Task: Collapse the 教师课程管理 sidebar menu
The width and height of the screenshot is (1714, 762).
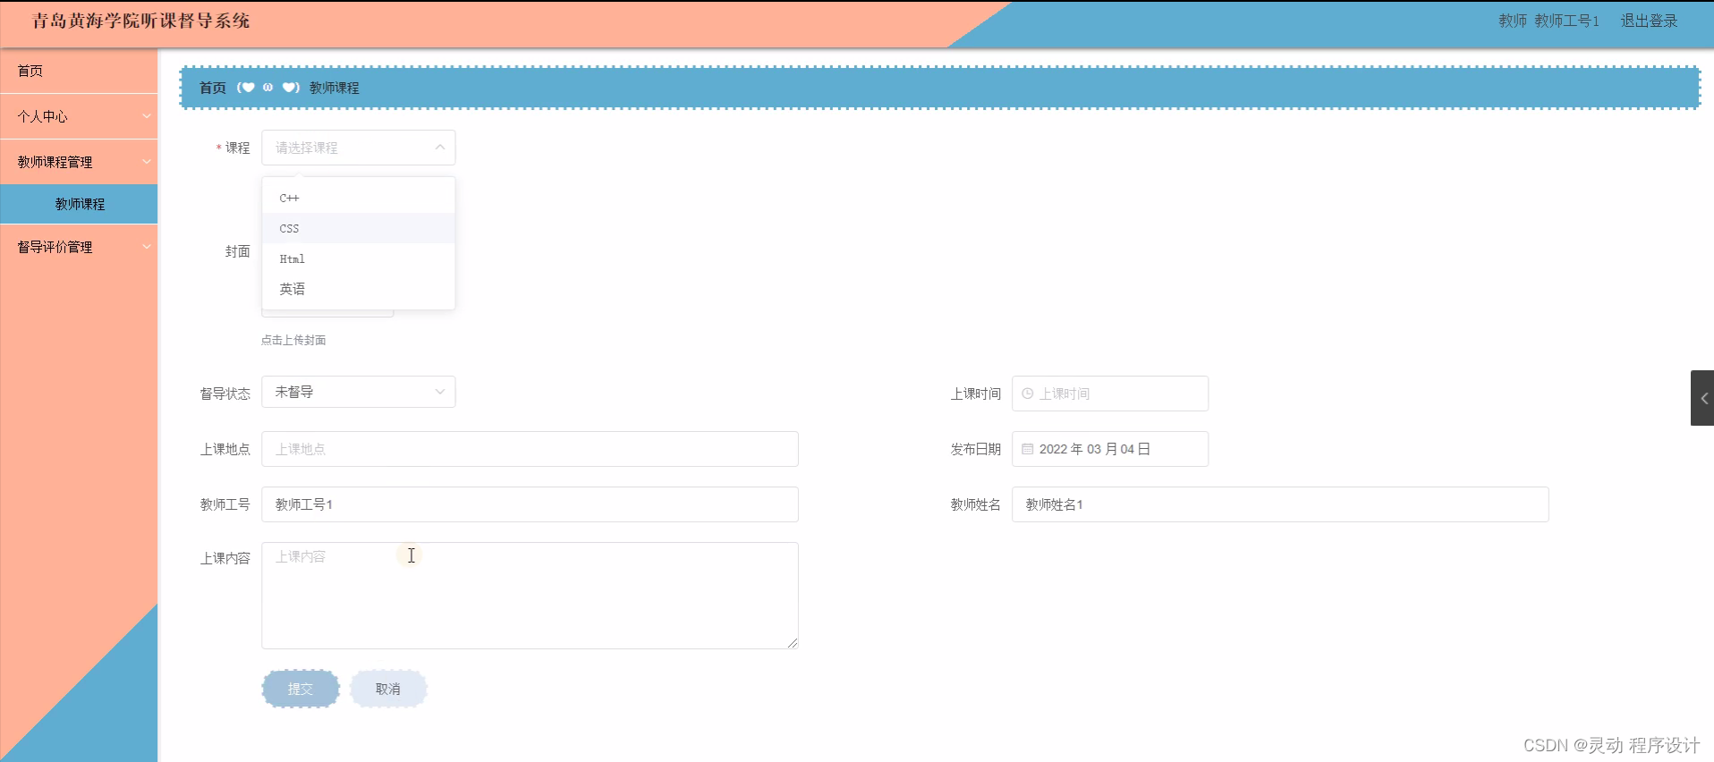Action: click(79, 162)
